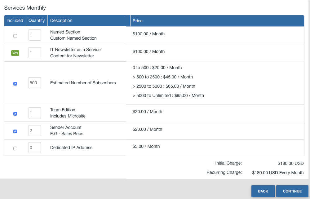Click the Initial Charge $180.00 USD value
This screenshot has height=199, width=310.
[x=290, y=163]
